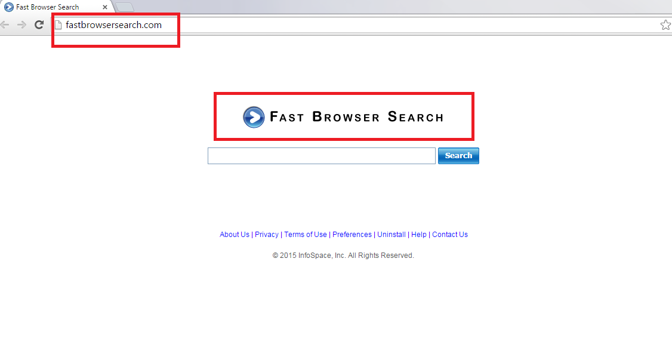Image resolution: width=672 pixels, height=360 pixels.
Task: Click the Fast Browser Search logo arrow icon
Action: tap(254, 117)
